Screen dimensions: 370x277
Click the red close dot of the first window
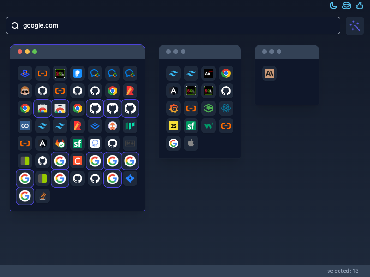[20, 52]
